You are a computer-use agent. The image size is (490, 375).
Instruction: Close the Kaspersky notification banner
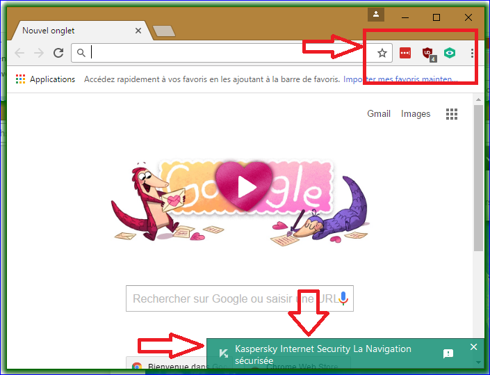coord(473,346)
